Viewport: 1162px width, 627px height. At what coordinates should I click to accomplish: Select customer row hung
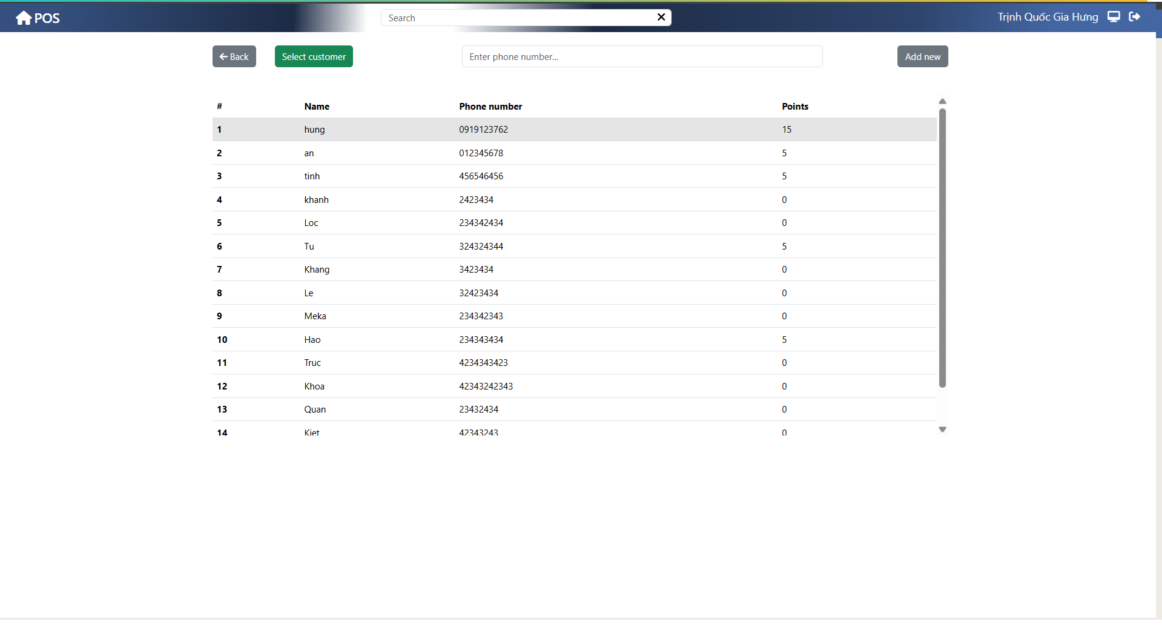click(x=573, y=130)
